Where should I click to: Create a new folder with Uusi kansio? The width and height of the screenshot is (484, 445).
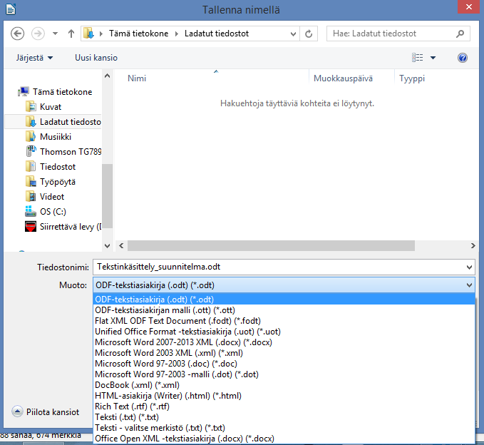click(96, 58)
